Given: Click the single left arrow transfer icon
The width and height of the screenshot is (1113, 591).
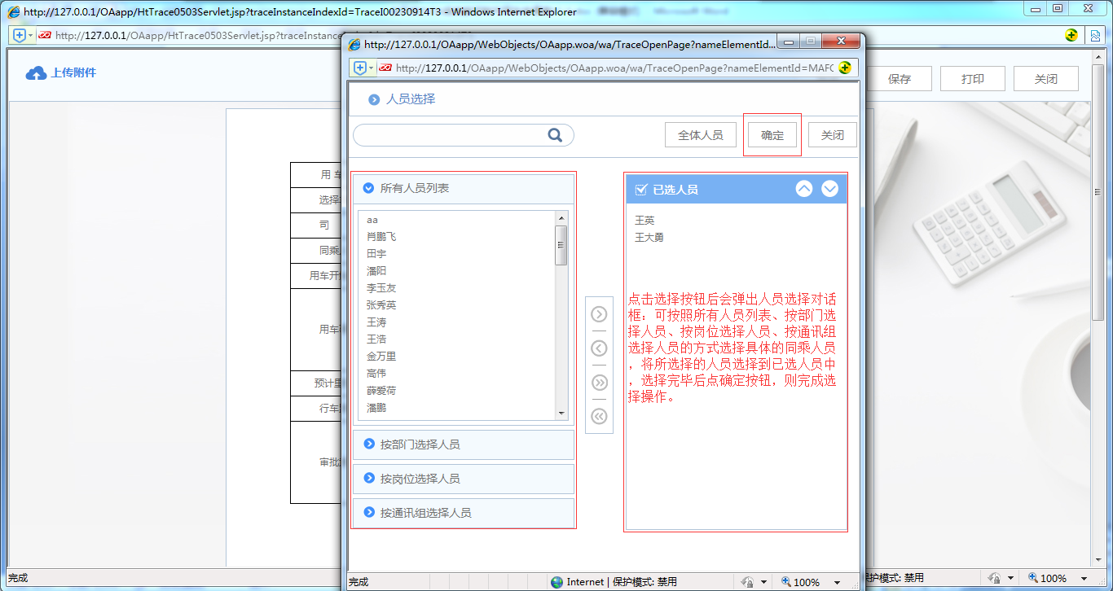Looking at the screenshot, I should tap(599, 348).
